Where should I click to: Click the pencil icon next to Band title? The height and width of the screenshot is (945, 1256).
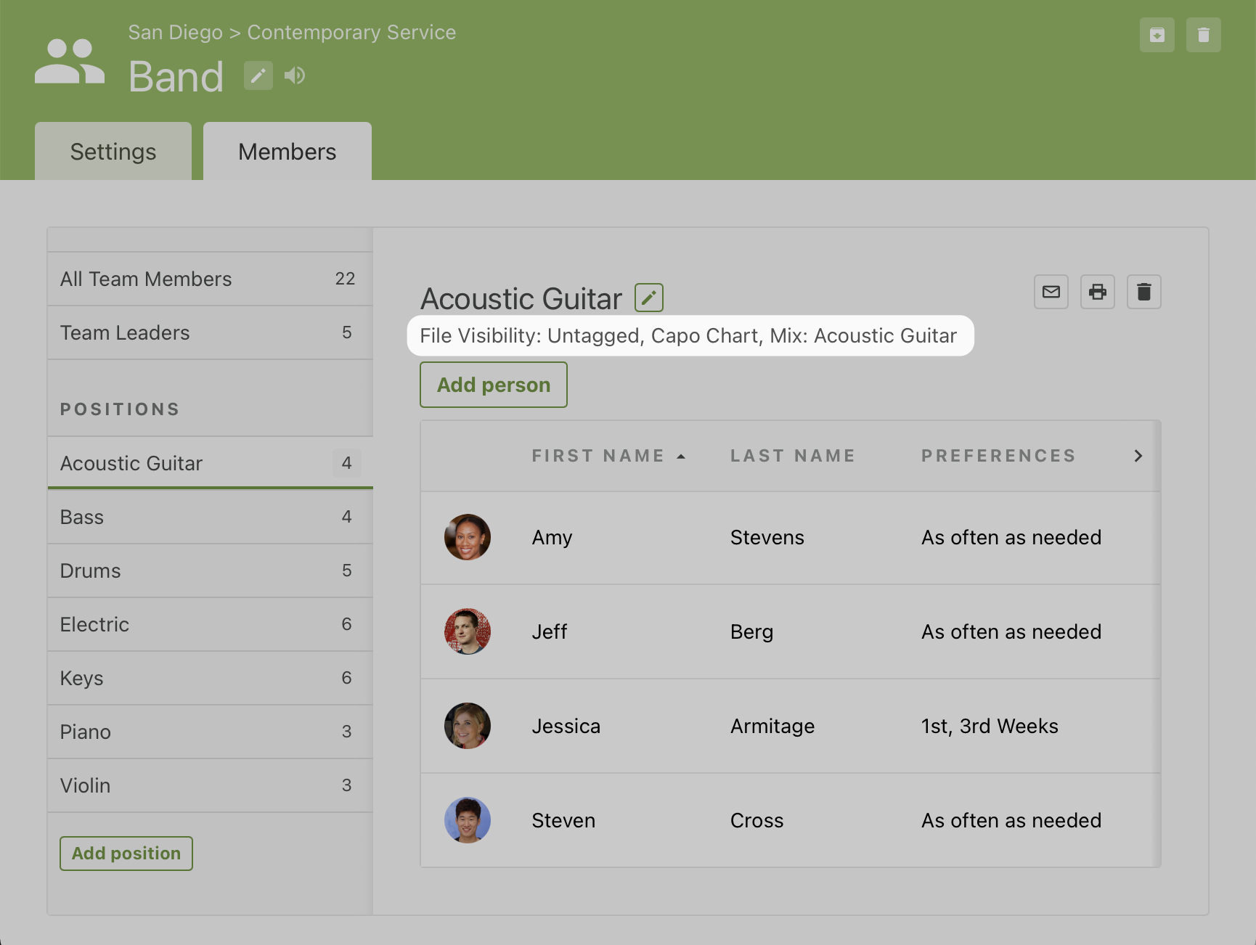coord(258,75)
